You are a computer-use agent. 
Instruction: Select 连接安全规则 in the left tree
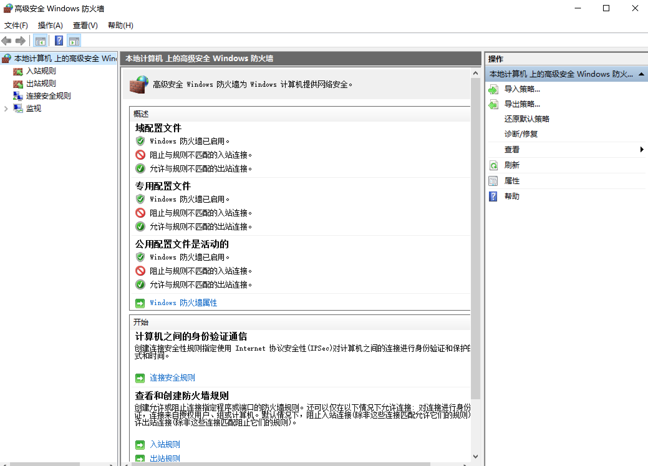pos(48,96)
